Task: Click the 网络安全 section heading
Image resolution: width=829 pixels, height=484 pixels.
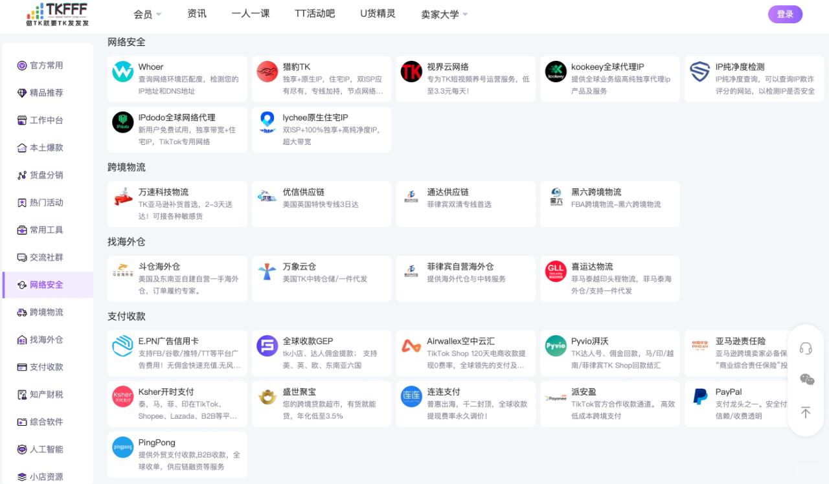Action: (x=126, y=42)
